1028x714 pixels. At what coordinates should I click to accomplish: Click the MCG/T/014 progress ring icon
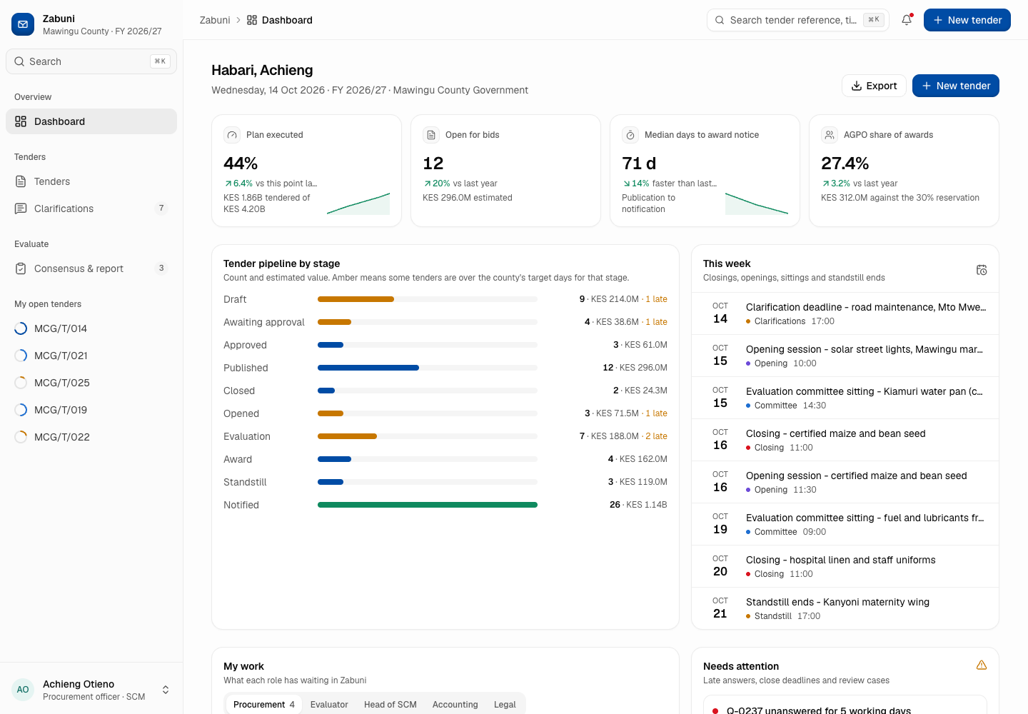21,328
